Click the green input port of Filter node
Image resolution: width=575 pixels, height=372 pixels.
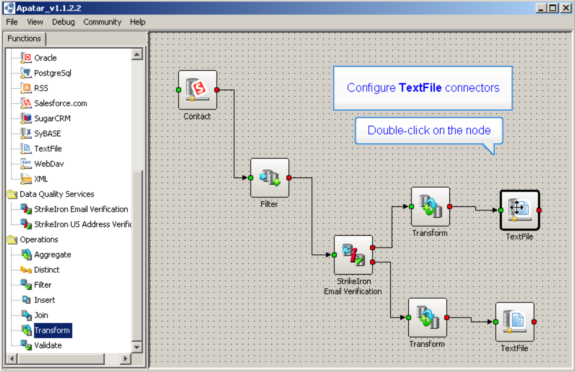point(250,178)
